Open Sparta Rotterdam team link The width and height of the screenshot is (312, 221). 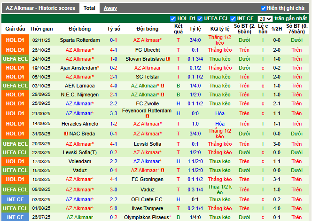[x=80, y=40]
